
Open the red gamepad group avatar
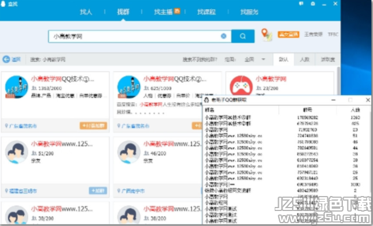click(241, 86)
